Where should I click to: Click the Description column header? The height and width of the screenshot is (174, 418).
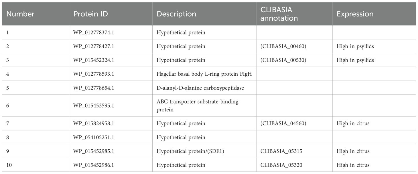[x=176, y=14]
